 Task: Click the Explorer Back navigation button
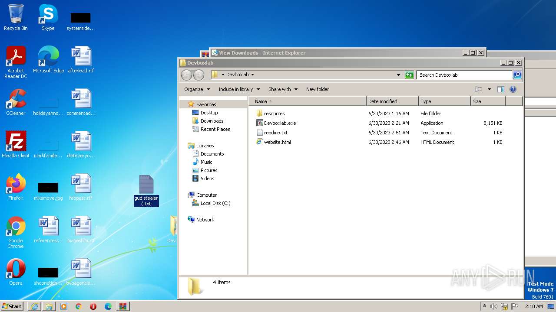pyautogui.click(x=186, y=75)
